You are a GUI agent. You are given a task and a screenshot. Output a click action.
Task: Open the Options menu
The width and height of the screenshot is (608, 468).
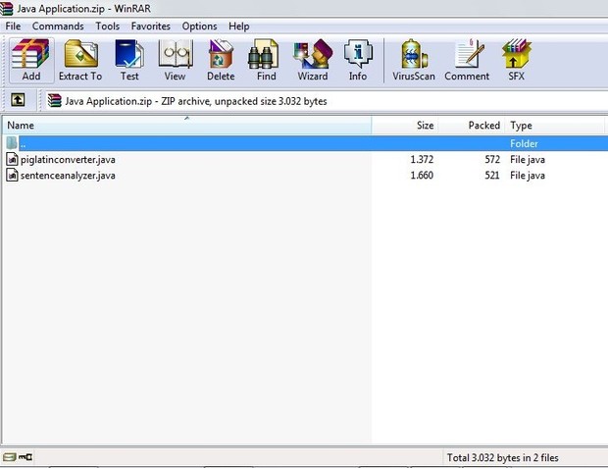(x=199, y=26)
